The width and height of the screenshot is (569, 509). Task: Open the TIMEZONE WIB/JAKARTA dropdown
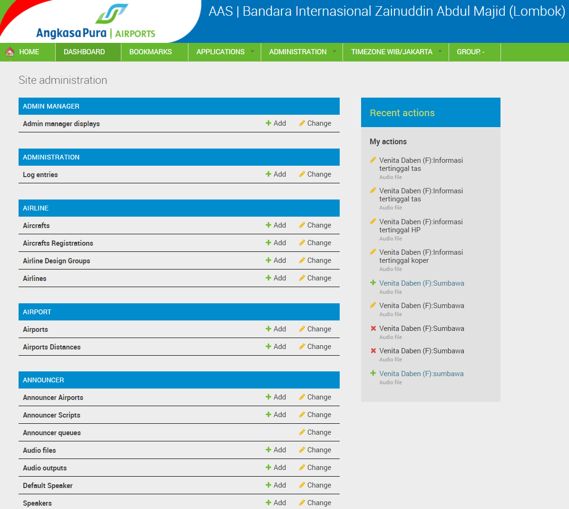[392, 52]
